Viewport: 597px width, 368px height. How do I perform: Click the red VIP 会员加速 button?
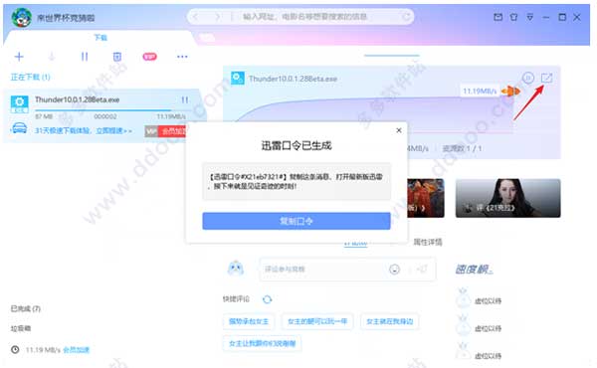click(165, 131)
